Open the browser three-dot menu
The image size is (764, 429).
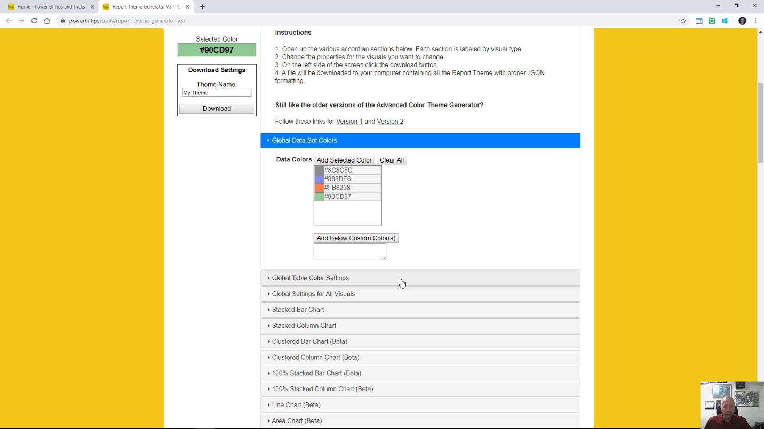click(x=755, y=21)
